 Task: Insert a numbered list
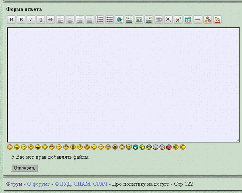point(100,20)
